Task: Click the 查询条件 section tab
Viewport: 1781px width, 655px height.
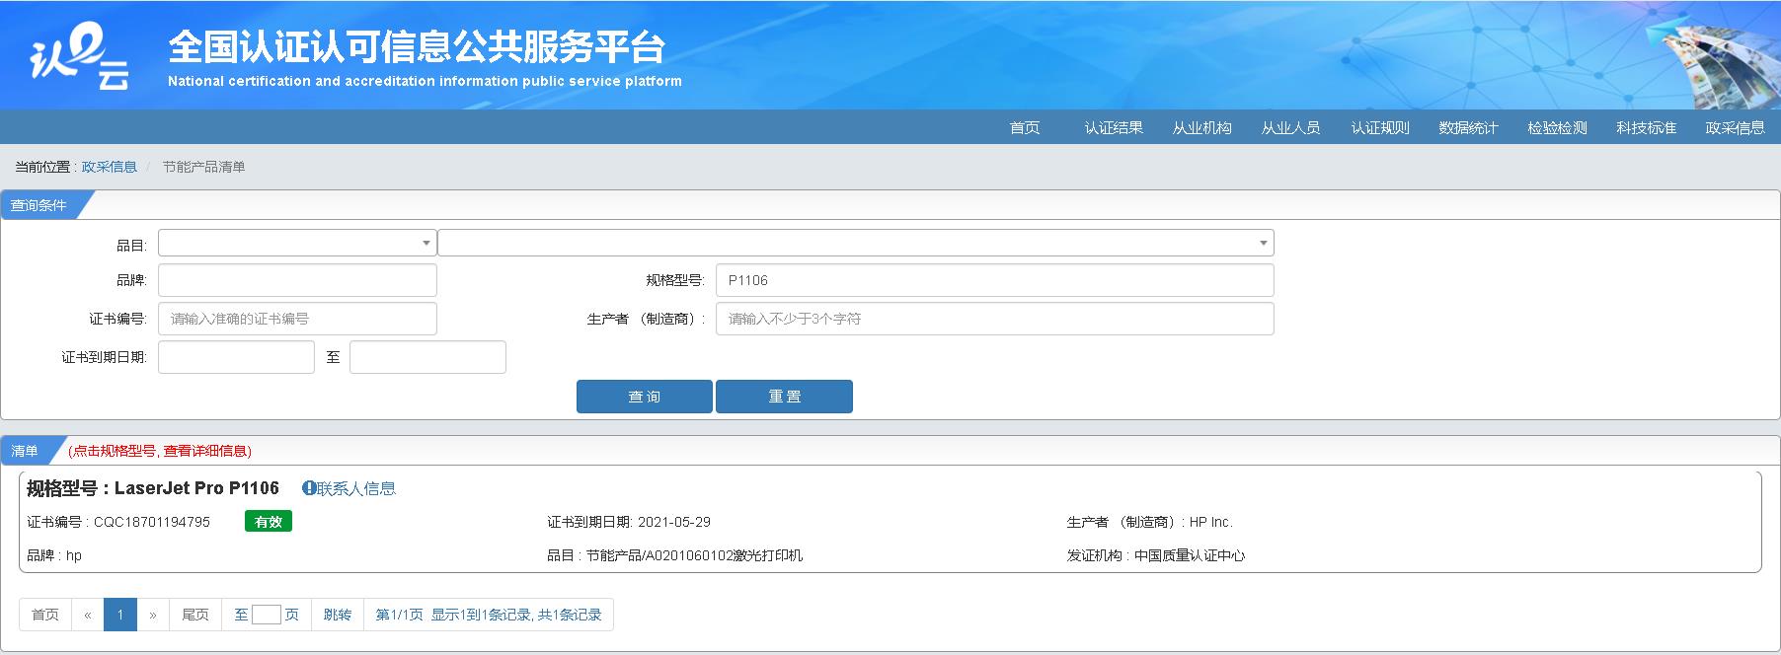Action: tap(39, 205)
